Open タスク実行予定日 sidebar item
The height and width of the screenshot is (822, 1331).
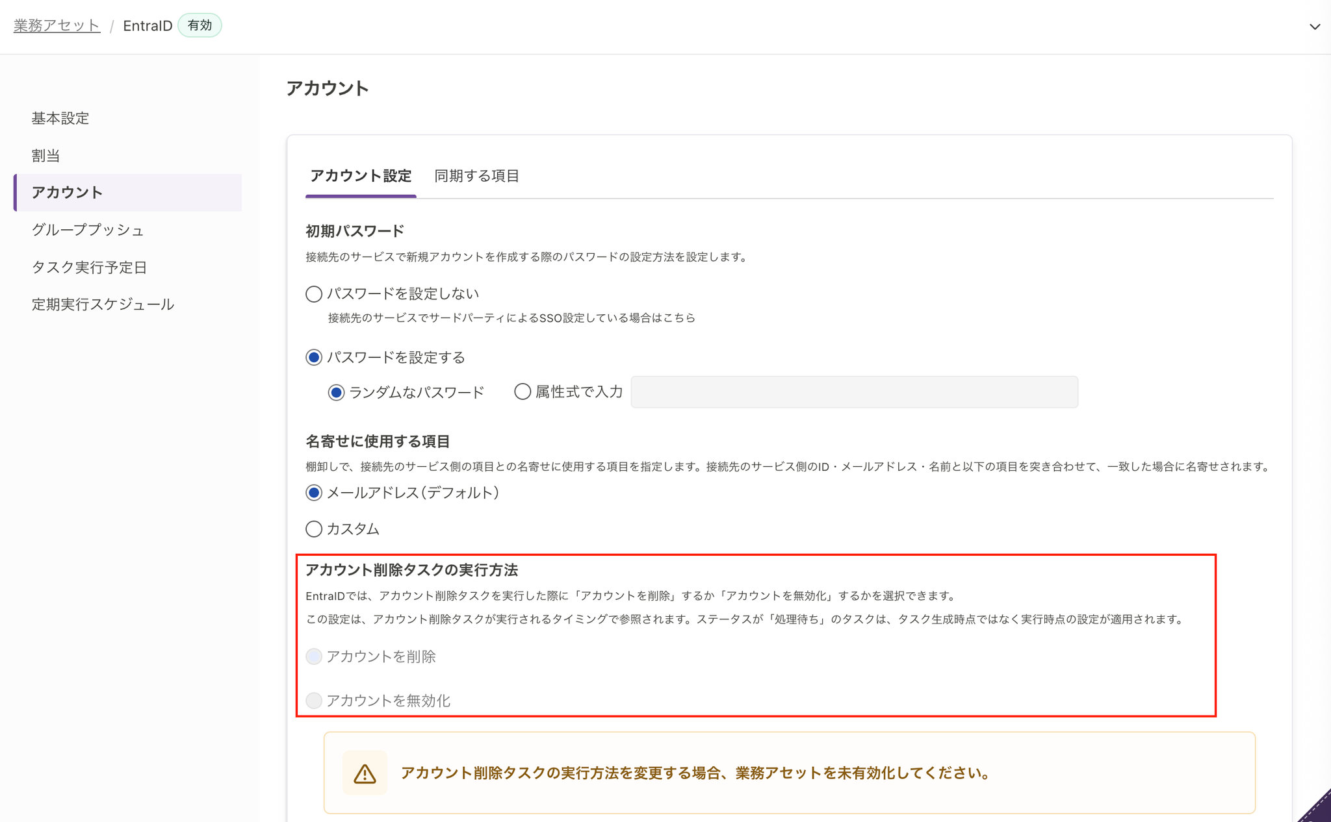(90, 268)
